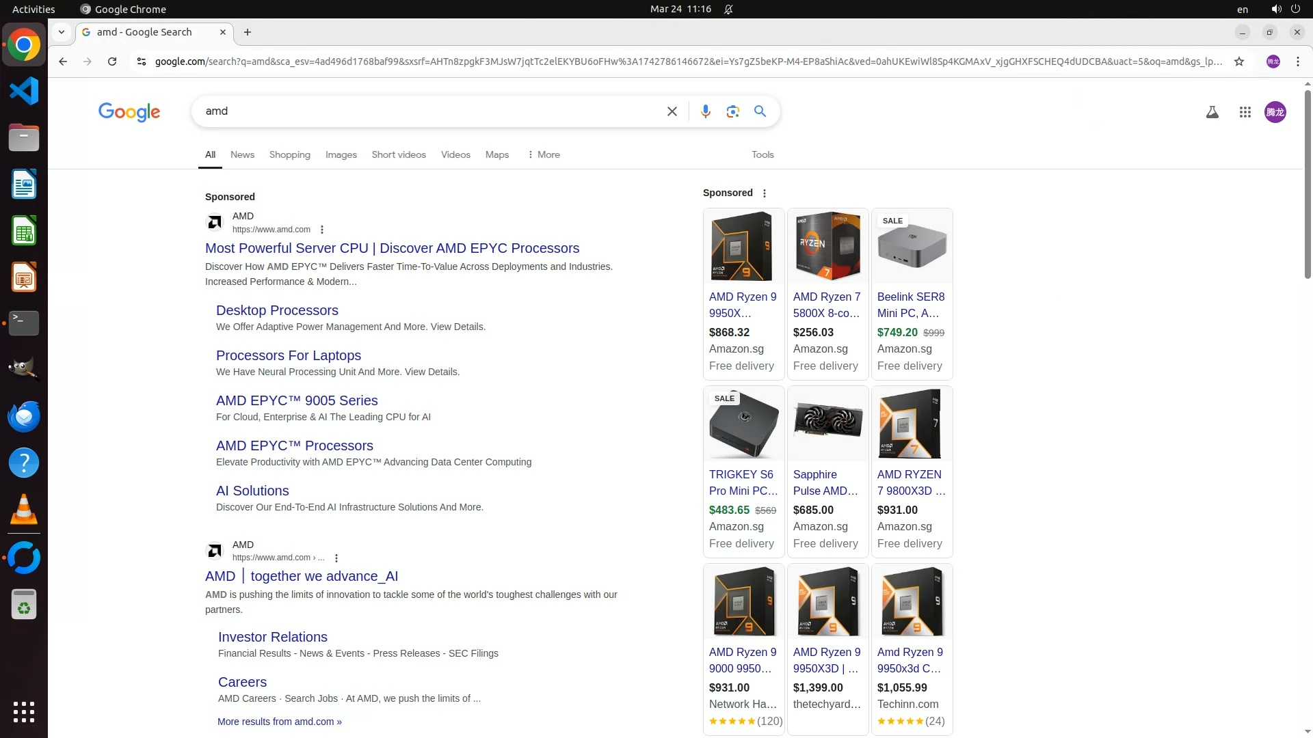Click More results from amd.com
1313x738 pixels.
(x=279, y=722)
